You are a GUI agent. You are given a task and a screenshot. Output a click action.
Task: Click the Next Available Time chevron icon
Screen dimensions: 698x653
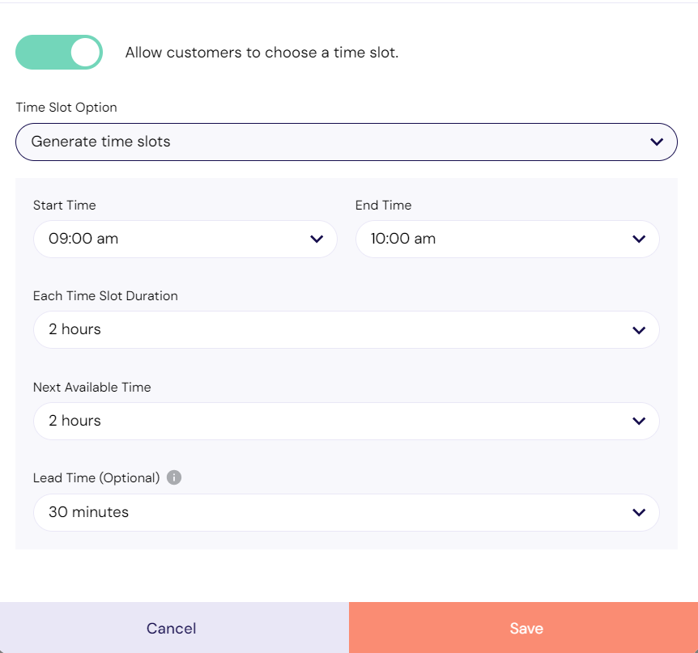click(639, 421)
